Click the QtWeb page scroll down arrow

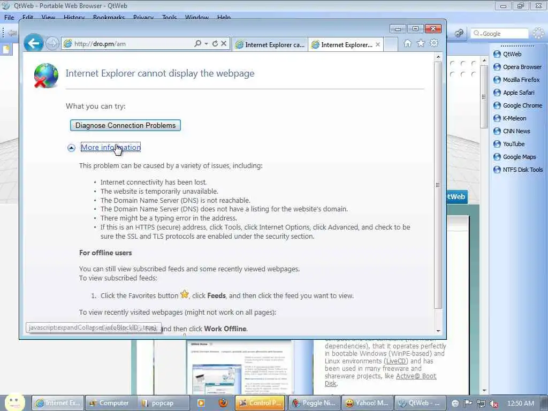[484, 390]
